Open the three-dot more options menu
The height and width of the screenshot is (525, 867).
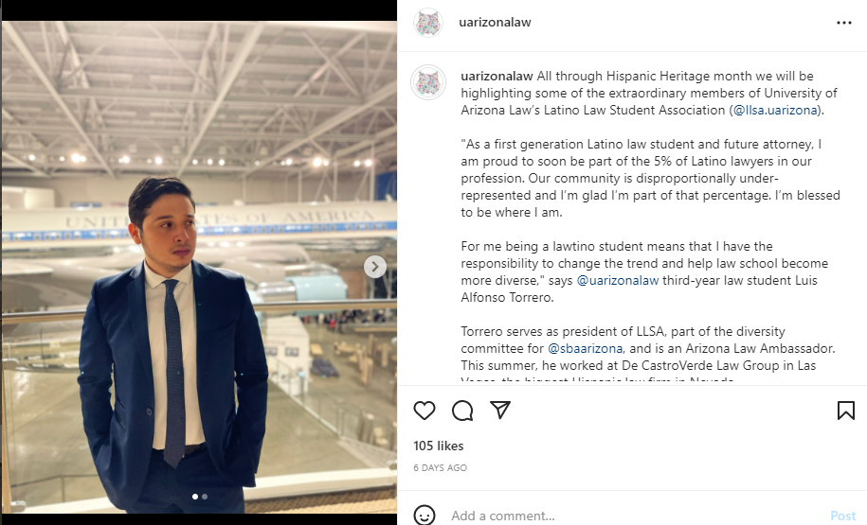[844, 23]
